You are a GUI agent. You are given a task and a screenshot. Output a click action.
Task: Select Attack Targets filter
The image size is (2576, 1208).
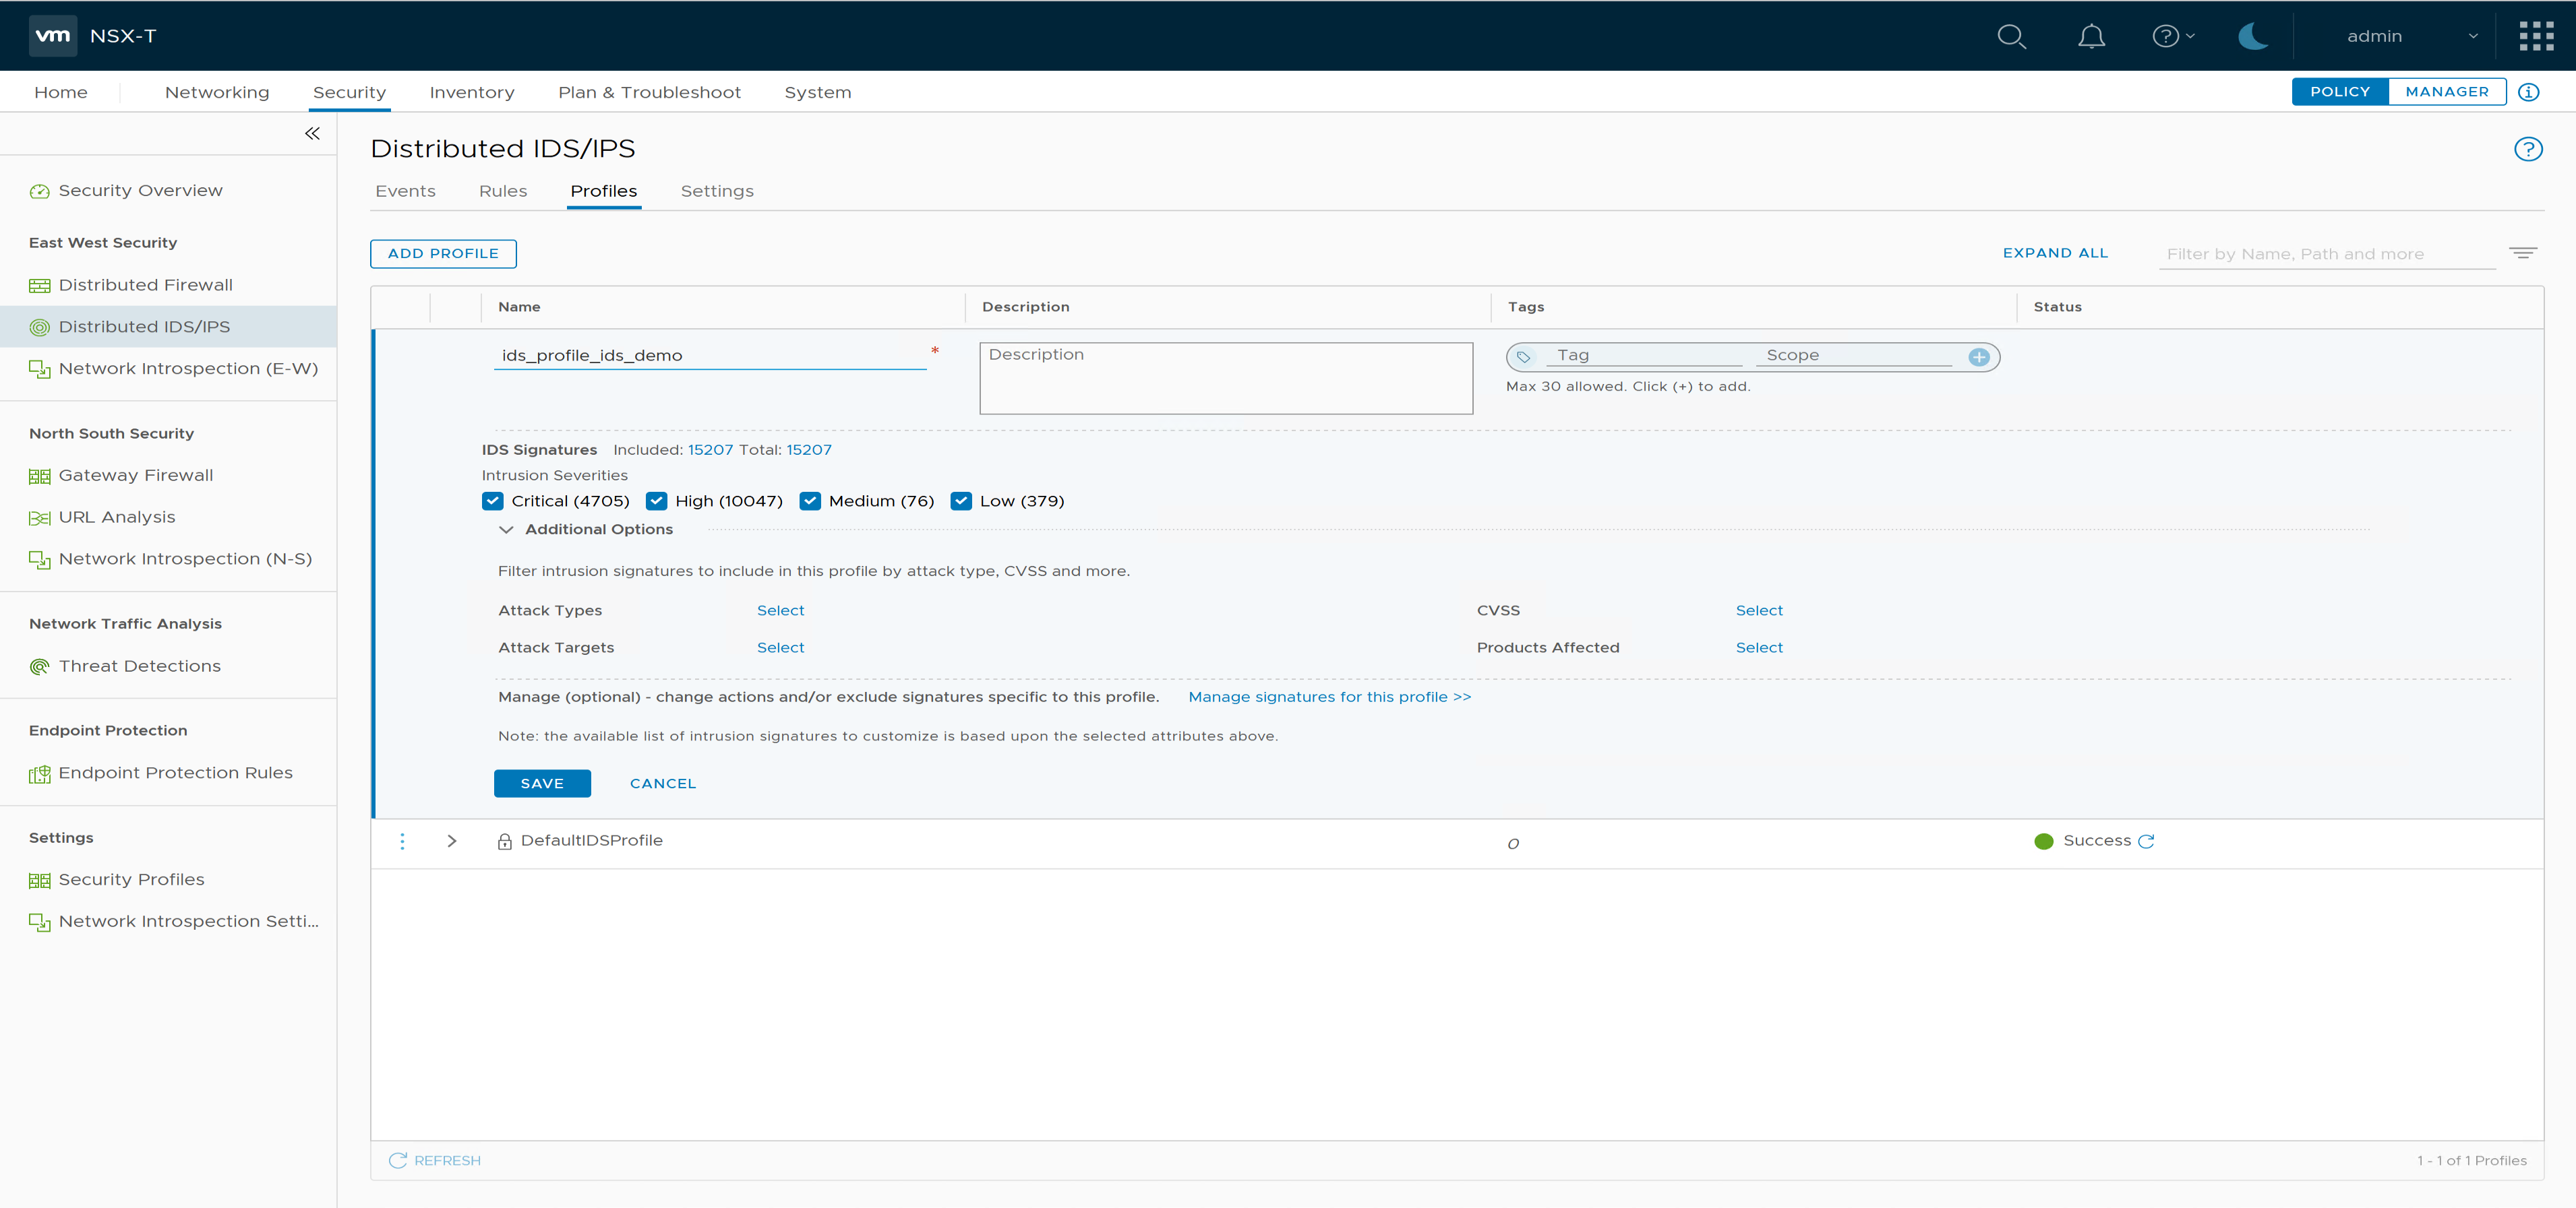pyautogui.click(x=780, y=647)
